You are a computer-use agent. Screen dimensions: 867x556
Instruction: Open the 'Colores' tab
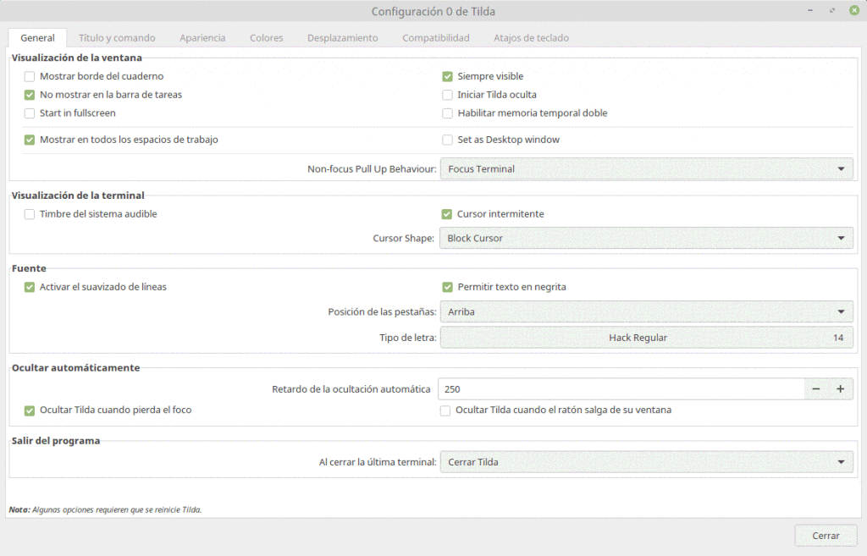coord(266,37)
